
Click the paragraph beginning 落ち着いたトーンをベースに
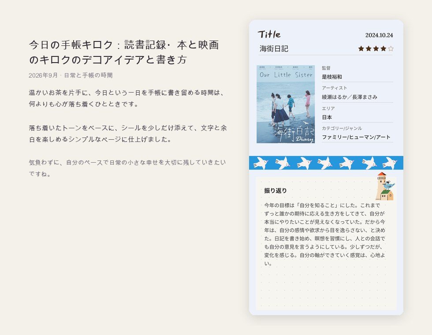click(x=128, y=134)
